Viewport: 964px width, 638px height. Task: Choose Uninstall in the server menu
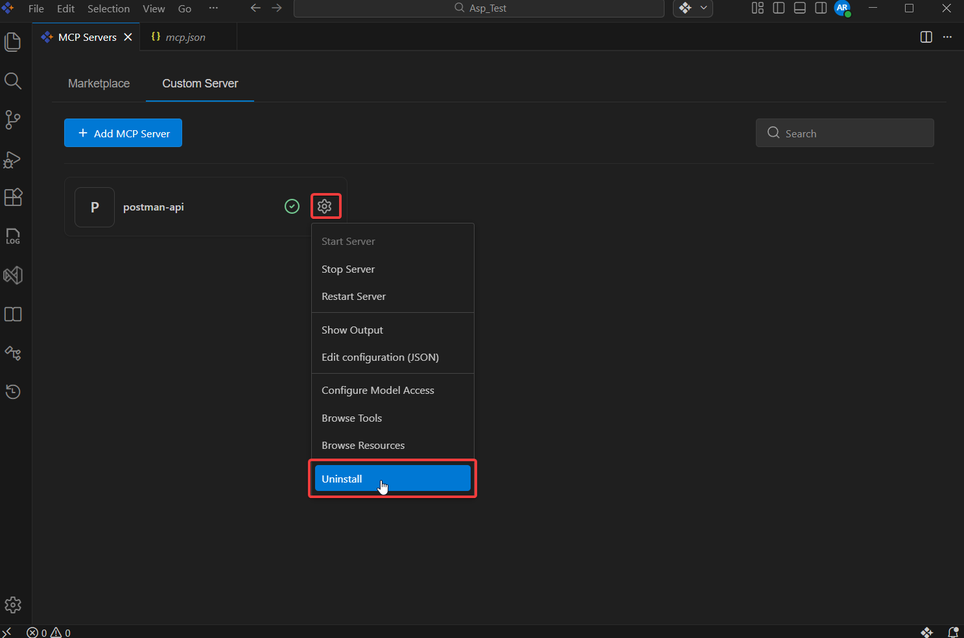pos(392,479)
